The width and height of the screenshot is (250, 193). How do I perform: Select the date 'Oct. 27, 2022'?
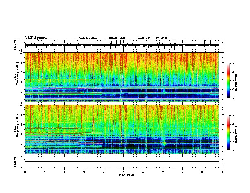pos(88,38)
